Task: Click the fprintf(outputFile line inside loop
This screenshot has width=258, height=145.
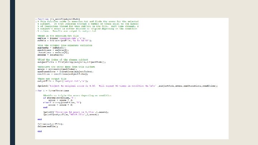Action: [71, 115]
